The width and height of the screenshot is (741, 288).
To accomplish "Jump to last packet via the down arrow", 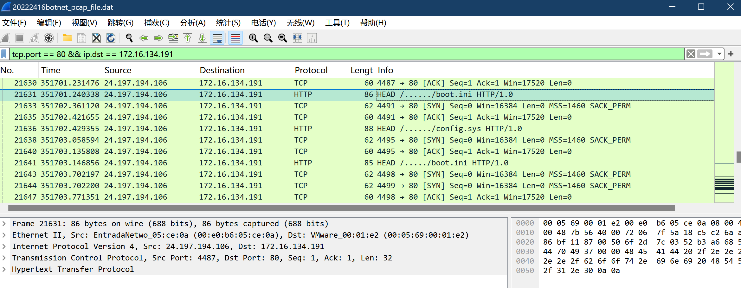I will click(x=202, y=38).
